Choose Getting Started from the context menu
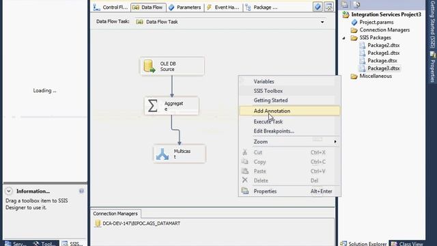 pyautogui.click(x=290, y=100)
